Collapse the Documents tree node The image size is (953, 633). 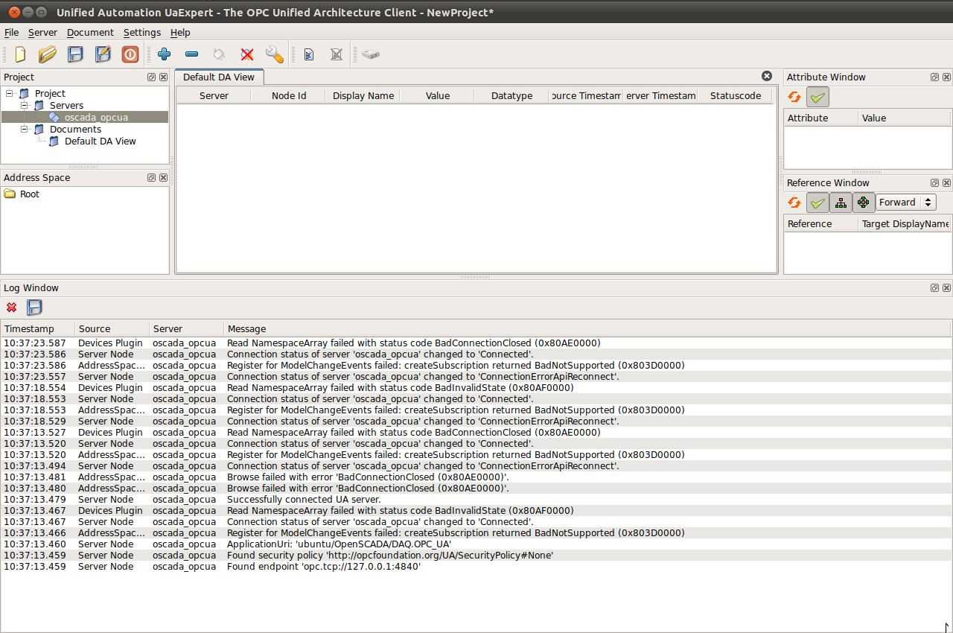[x=25, y=129]
